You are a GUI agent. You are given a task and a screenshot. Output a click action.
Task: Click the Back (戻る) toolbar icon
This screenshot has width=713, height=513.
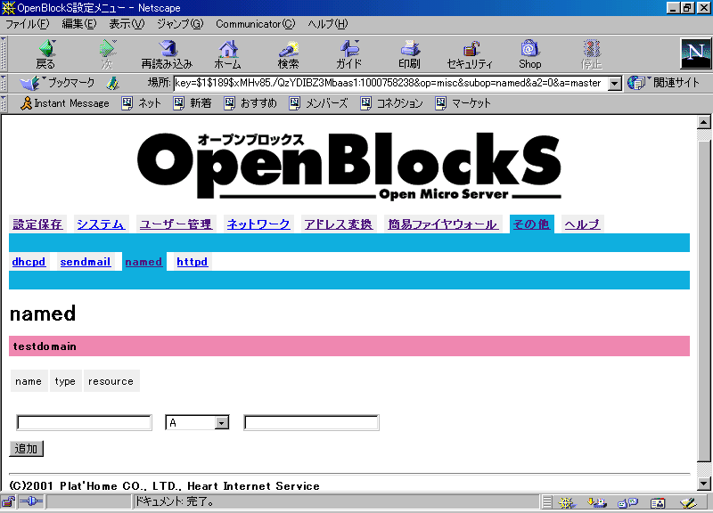(x=46, y=53)
